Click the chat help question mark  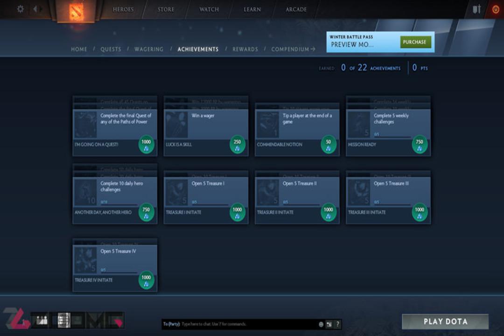(x=337, y=324)
